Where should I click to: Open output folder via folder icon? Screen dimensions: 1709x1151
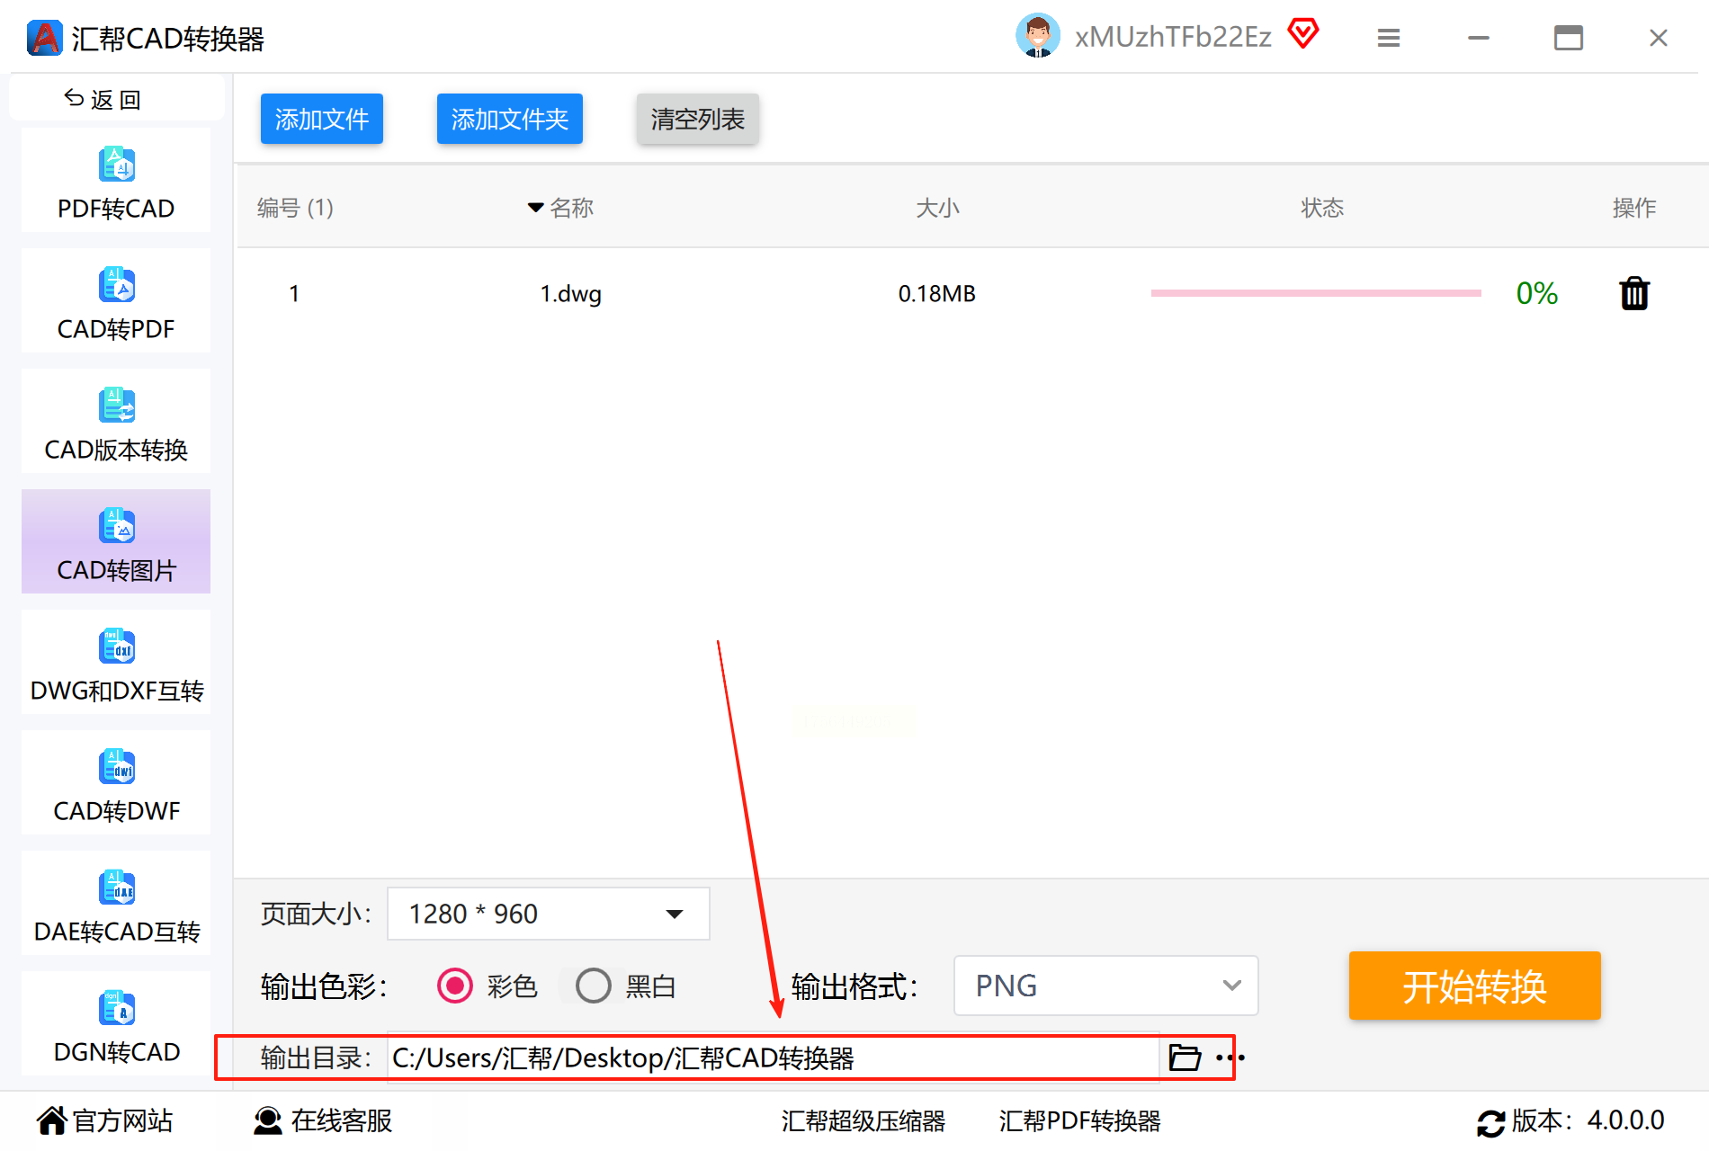(1185, 1057)
